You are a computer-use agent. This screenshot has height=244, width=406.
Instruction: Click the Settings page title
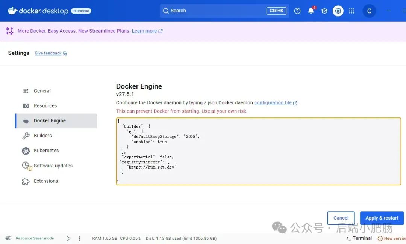coord(19,53)
